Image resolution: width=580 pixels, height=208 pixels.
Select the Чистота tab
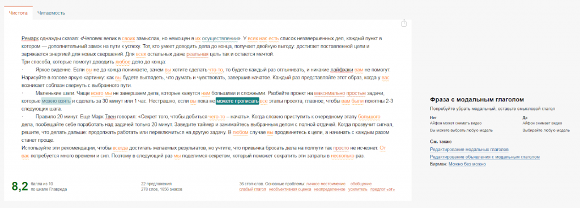click(18, 13)
